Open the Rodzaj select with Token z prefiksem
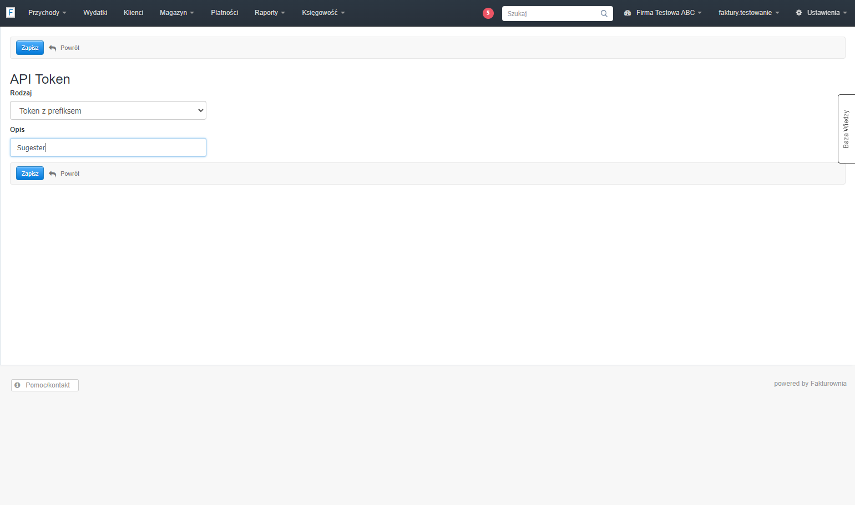The height and width of the screenshot is (505, 855). (108, 110)
